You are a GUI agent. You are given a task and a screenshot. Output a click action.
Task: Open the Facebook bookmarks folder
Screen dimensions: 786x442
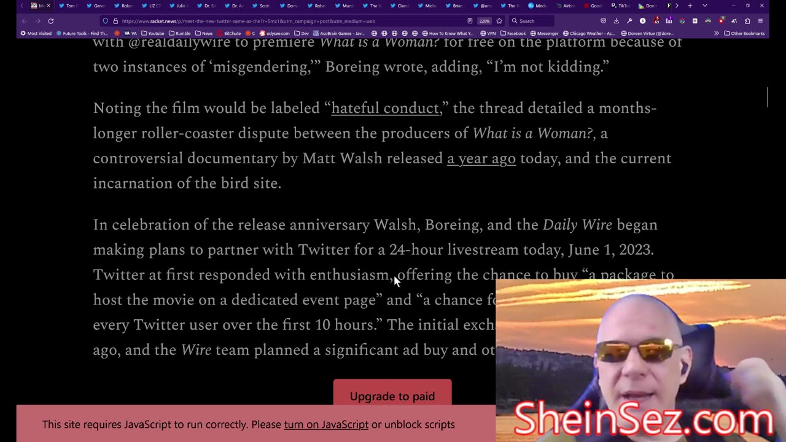pos(512,33)
